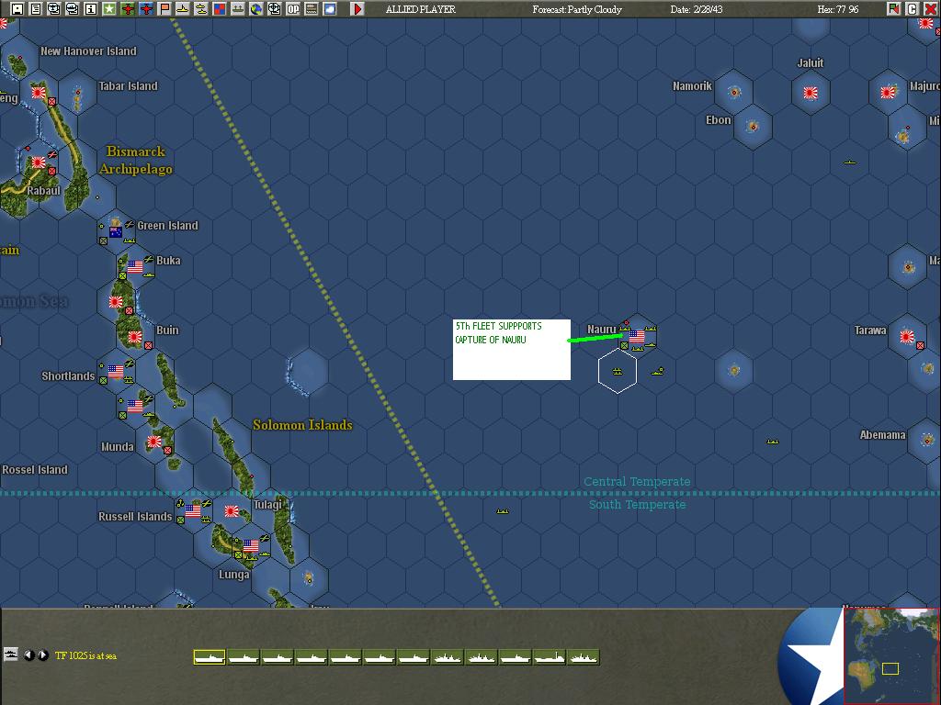Viewport: 941px width, 705px height.
Task: Click the 'New Hanover Island' label
Action: click(88, 51)
